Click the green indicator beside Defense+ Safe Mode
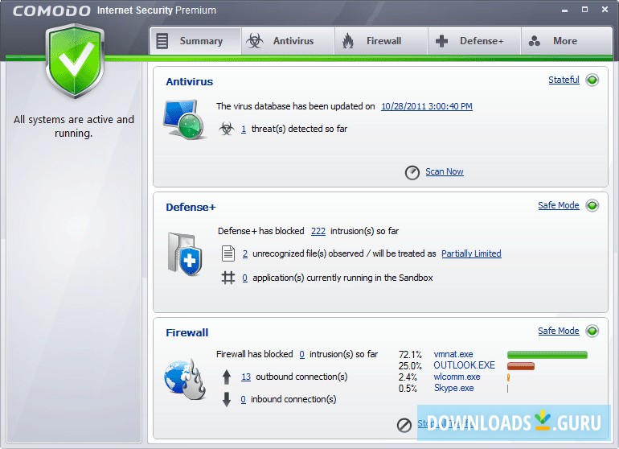This screenshot has width=619, height=449. pyautogui.click(x=592, y=205)
